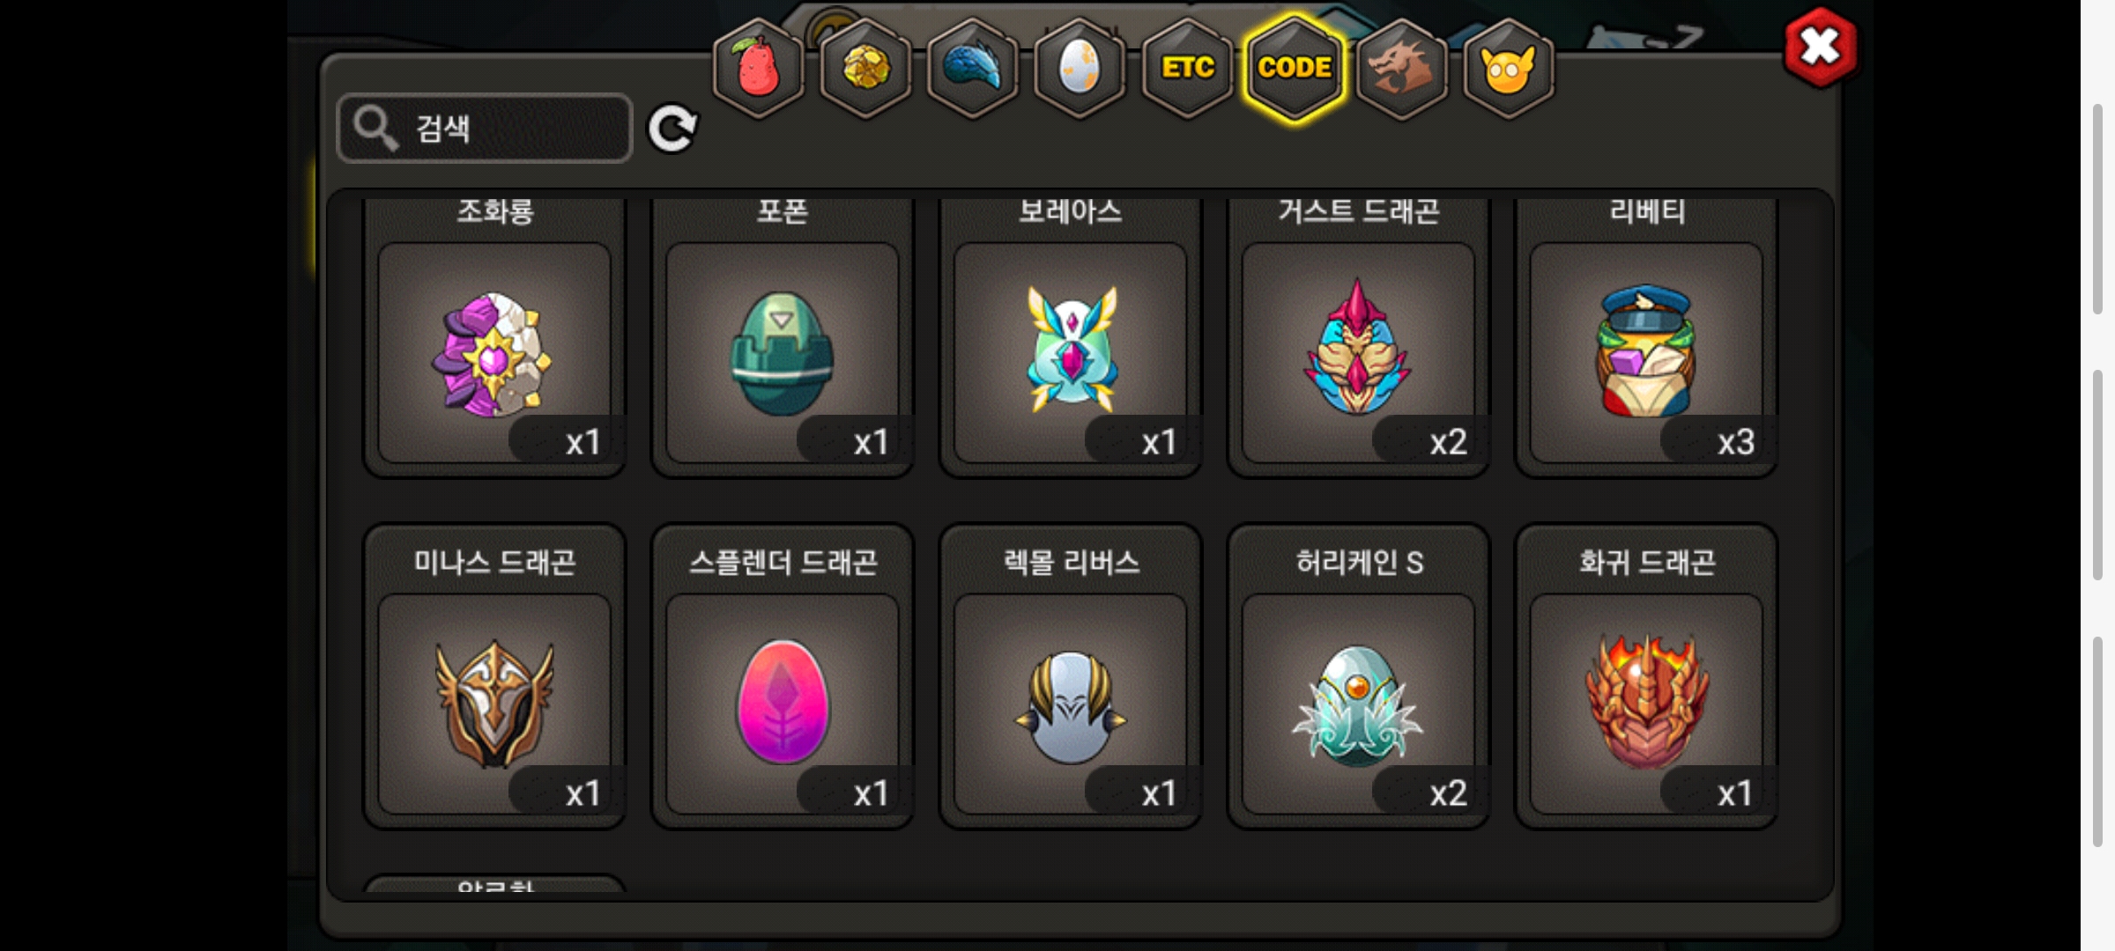Image resolution: width=2115 pixels, height=951 pixels.
Task: Open the brown dragon head tab
Action: (1401, 67)
